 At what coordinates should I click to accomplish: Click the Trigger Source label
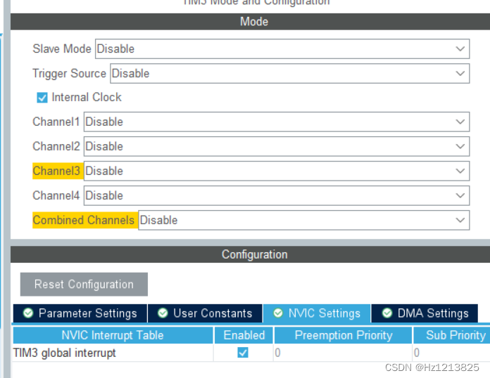point(70,74)
